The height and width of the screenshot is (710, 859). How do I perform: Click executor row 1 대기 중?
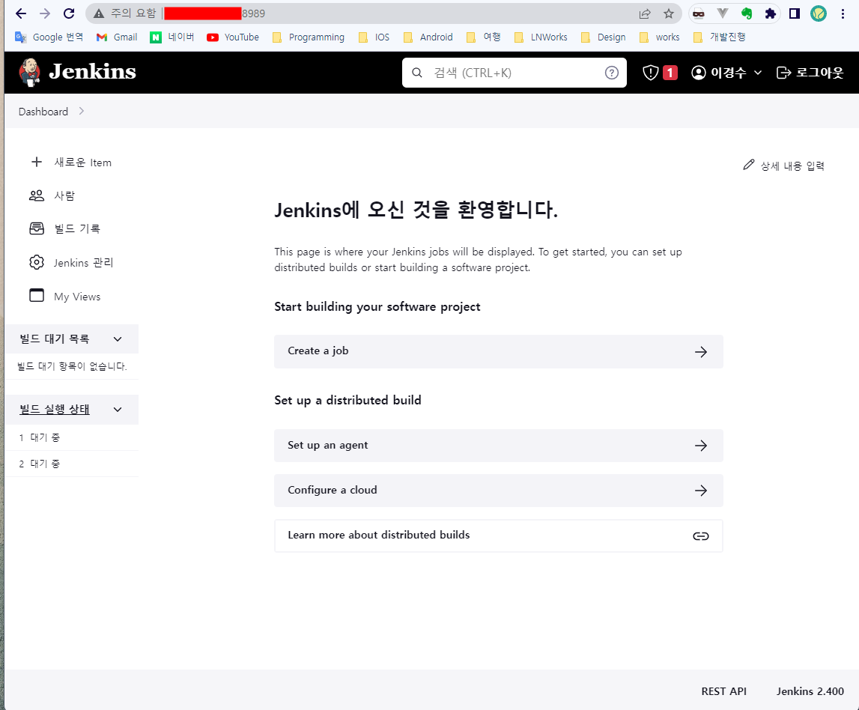tap(71, 437)
